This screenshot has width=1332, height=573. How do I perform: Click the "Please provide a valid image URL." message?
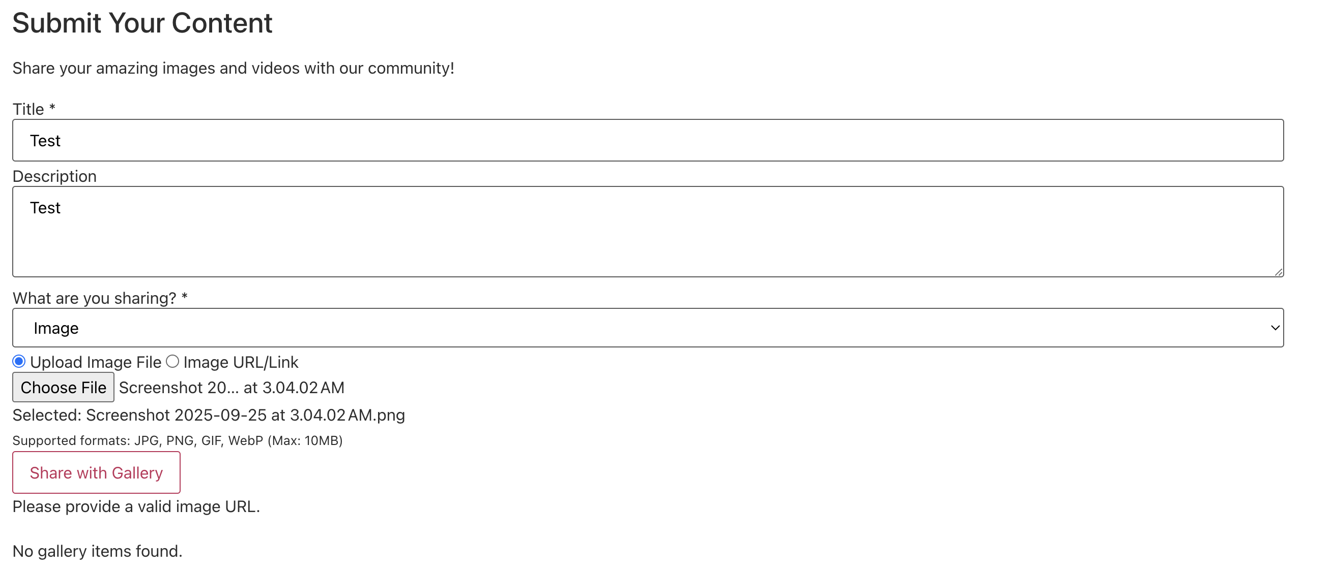click(x=136, y=506)
